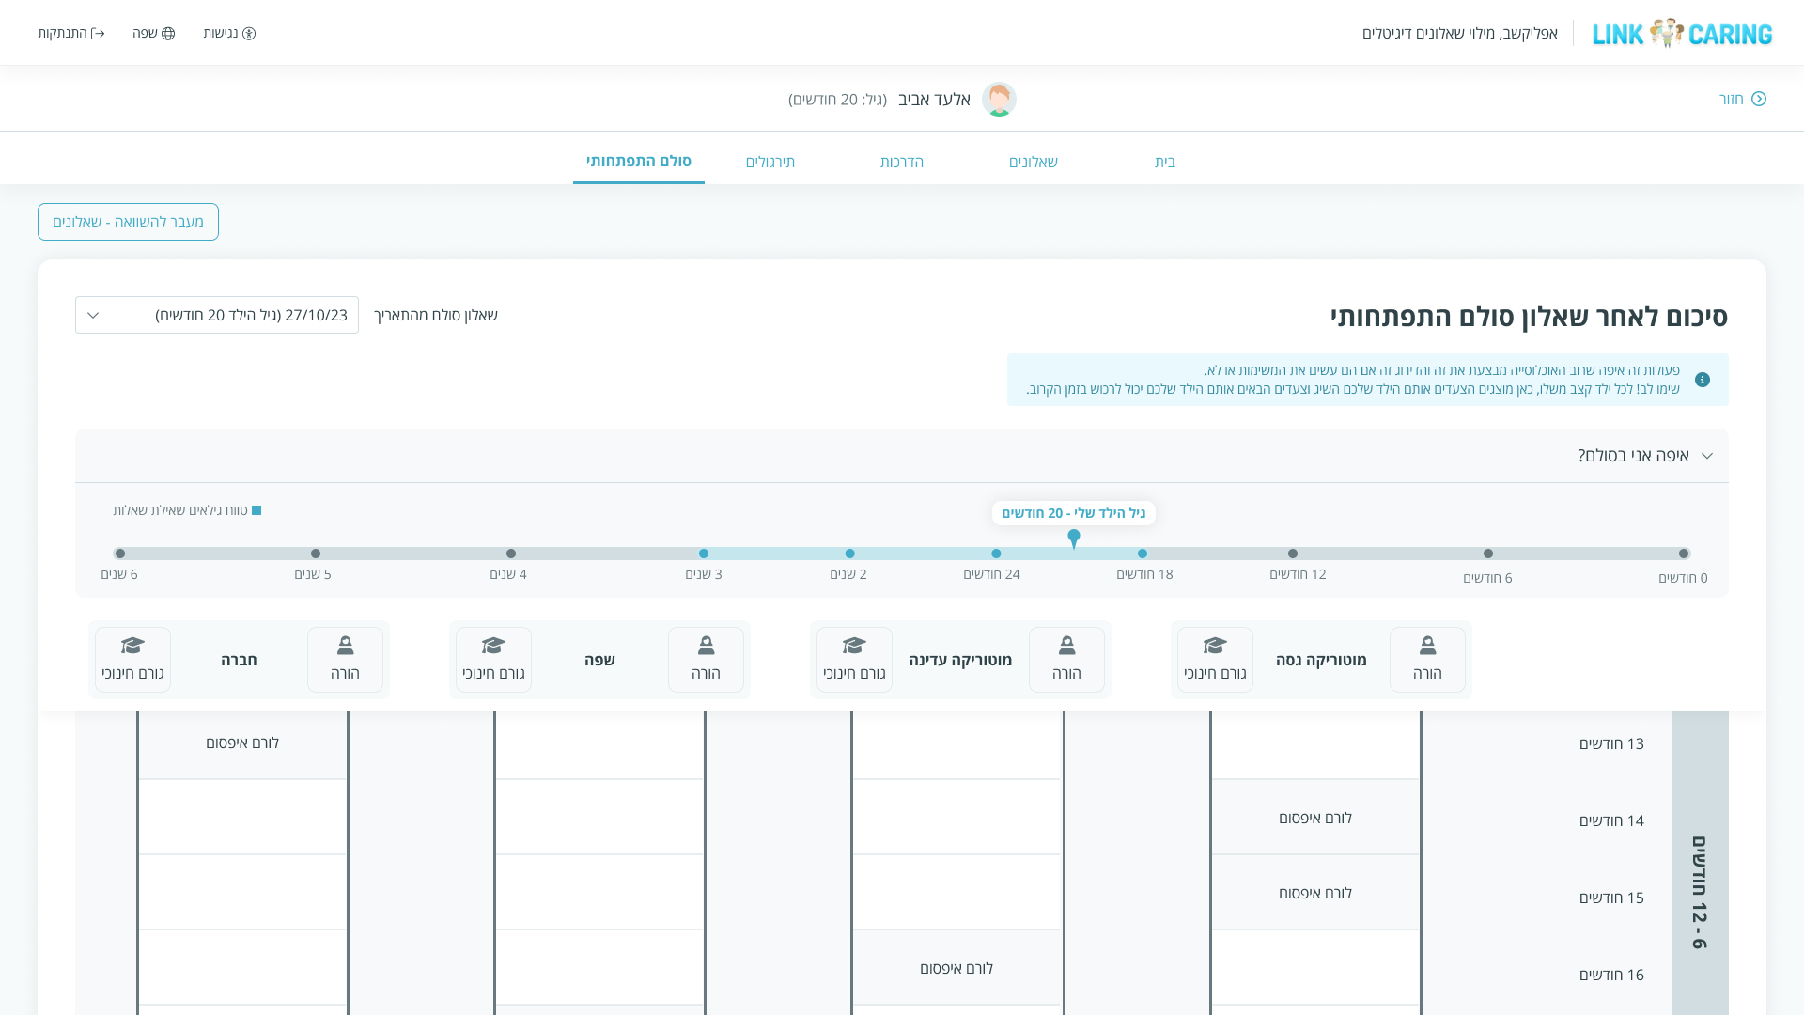Toggle גורם חינוכי under שפה
1804x1015 pixels.
(493, 660)
